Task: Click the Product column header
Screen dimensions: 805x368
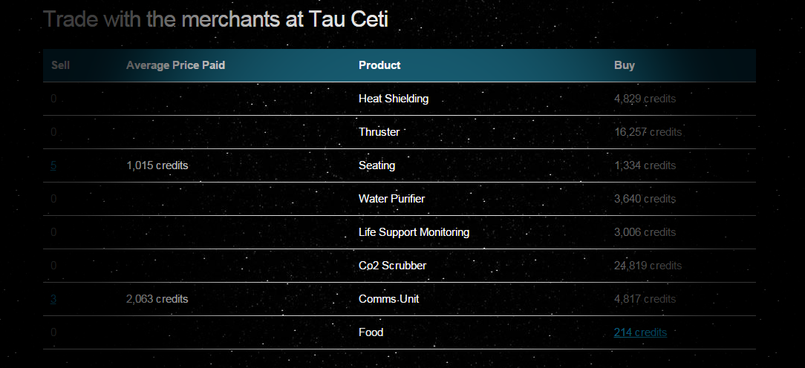Action: 379,65
